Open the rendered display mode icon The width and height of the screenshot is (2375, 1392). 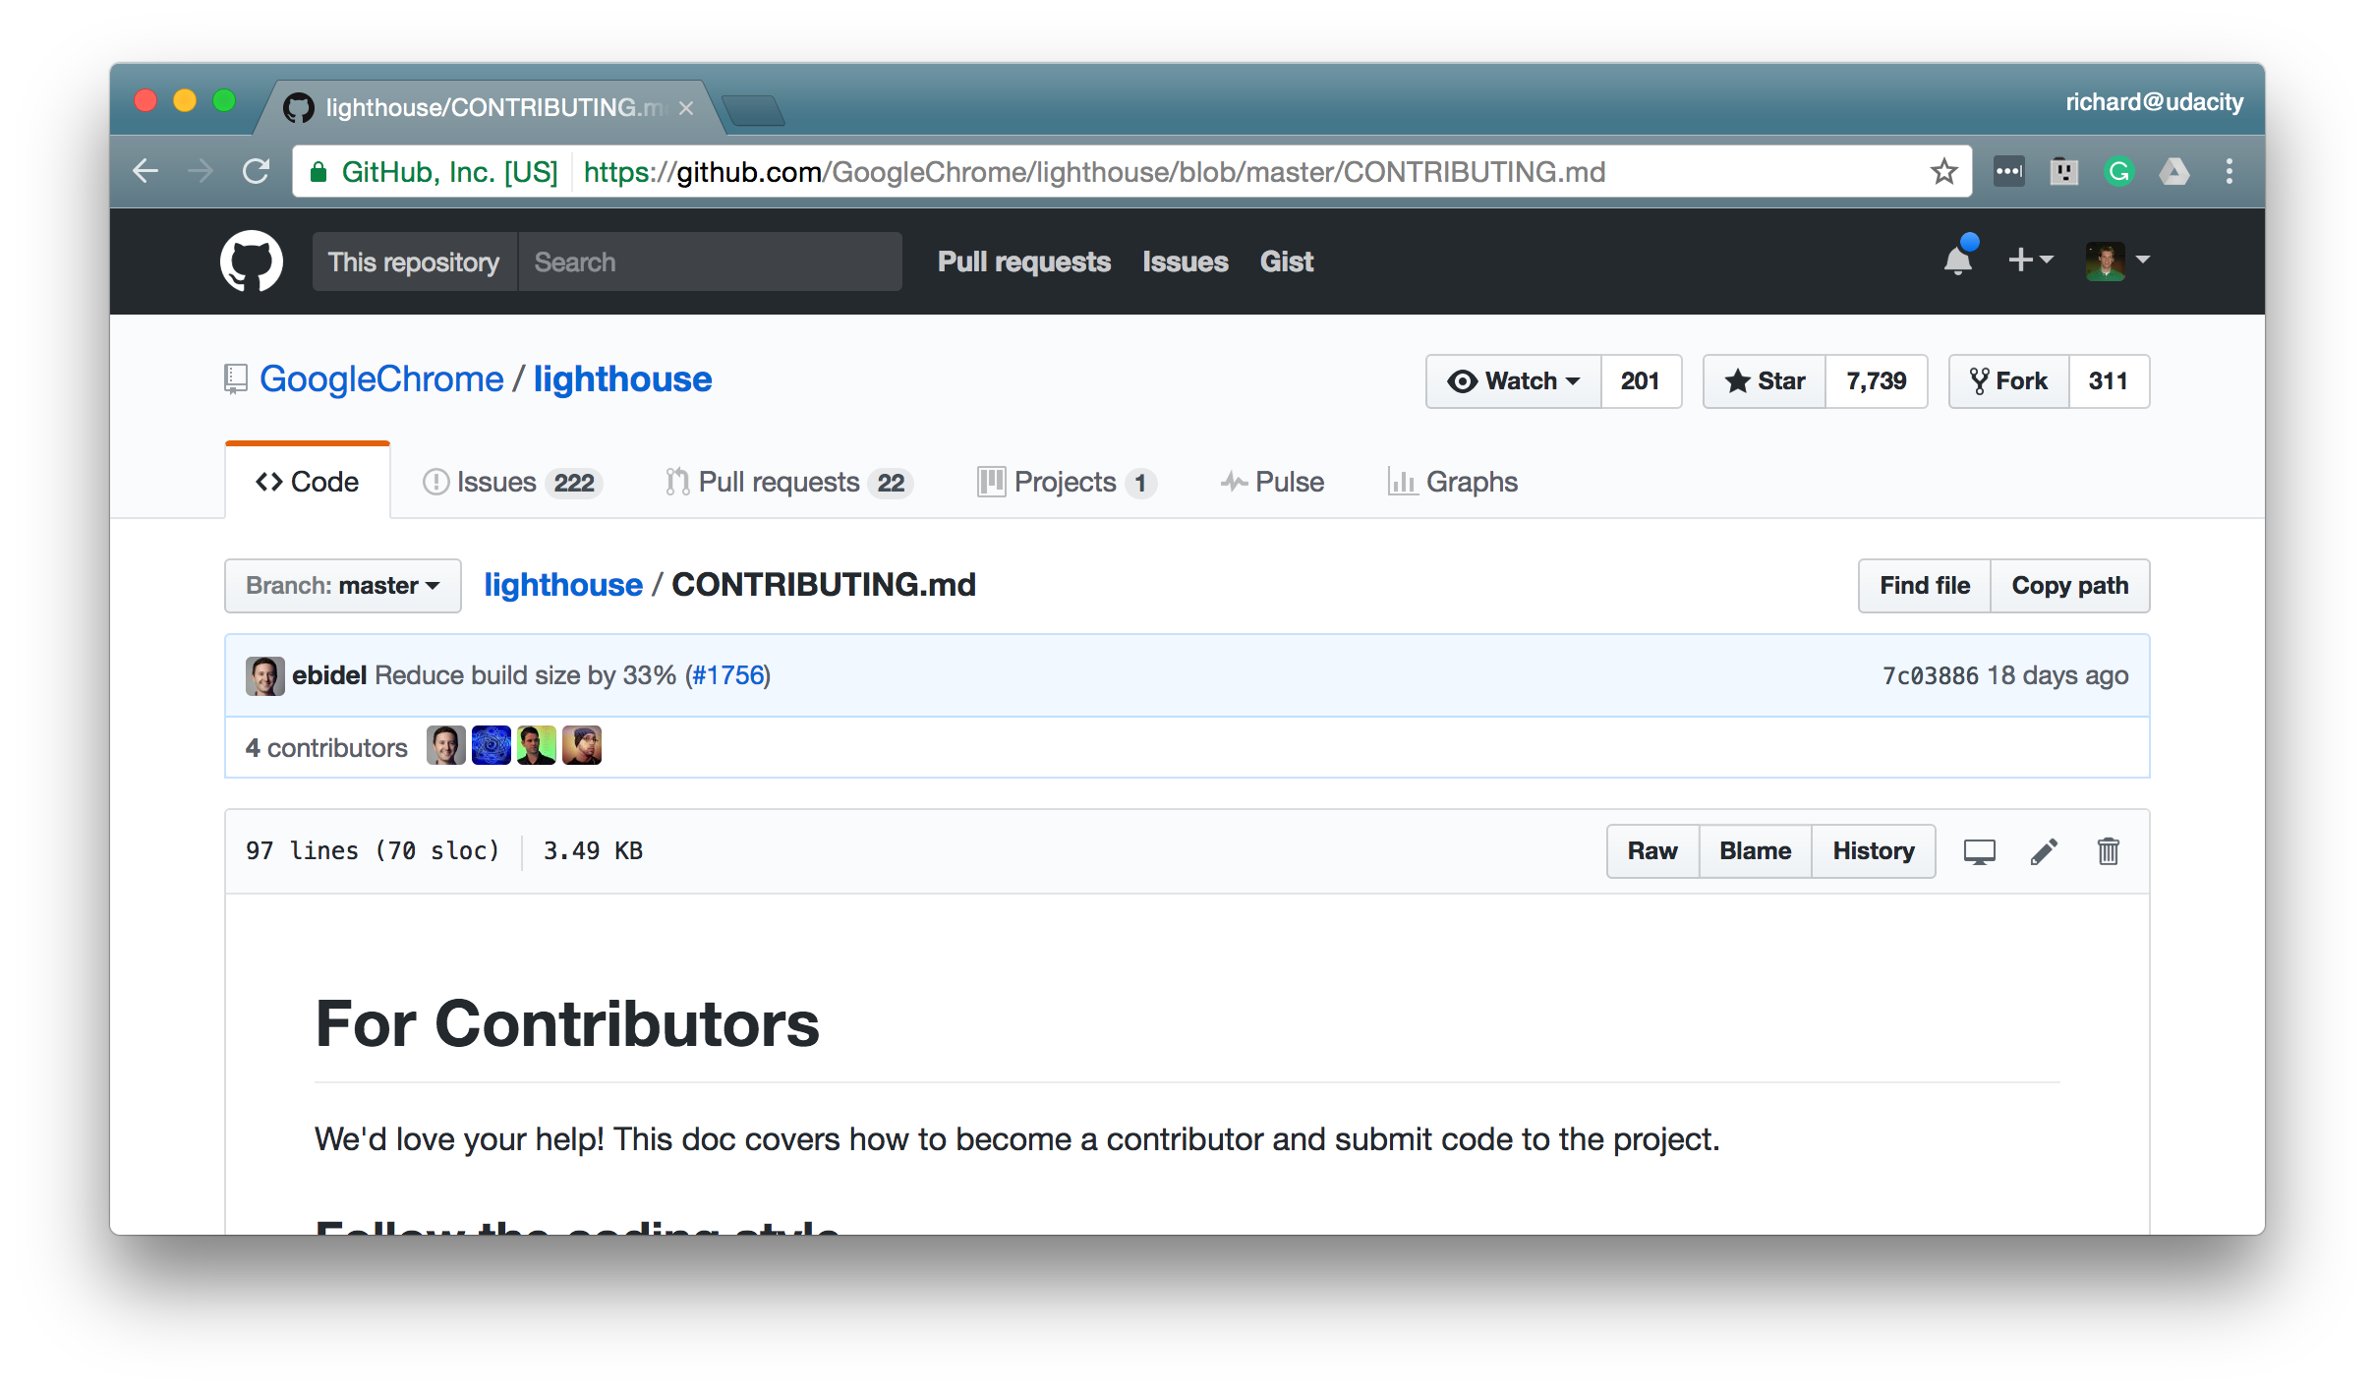tap(1980, 851)
